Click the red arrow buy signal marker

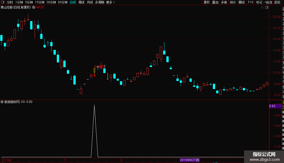94,75
